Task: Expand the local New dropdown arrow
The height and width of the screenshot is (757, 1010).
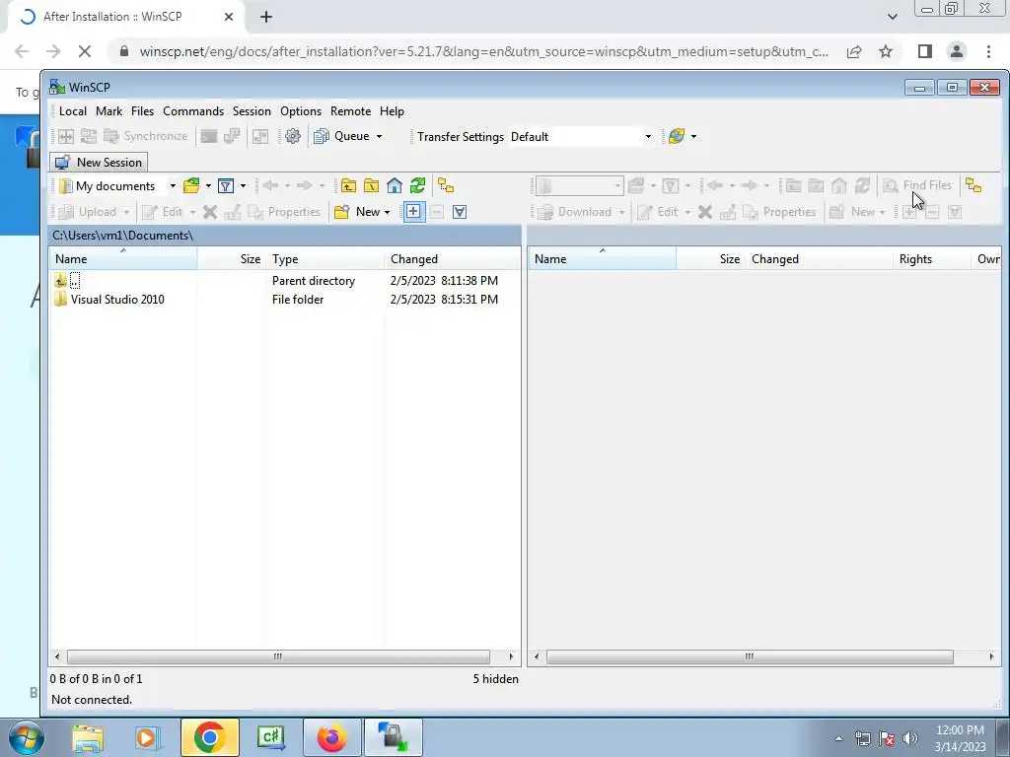Action: [x=387, y=213]
